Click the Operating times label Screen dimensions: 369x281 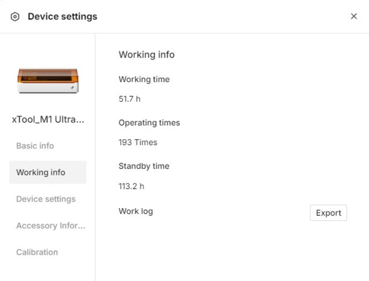point(149,123)
